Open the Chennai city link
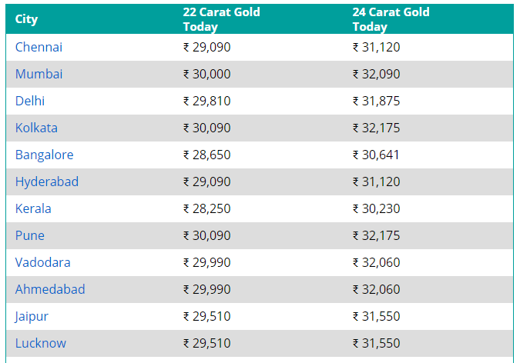This screenshot has height=363, width=520. click(x=39, y=47)
